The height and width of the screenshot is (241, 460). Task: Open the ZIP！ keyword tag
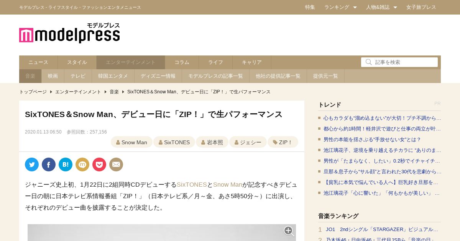click(283, 142)
